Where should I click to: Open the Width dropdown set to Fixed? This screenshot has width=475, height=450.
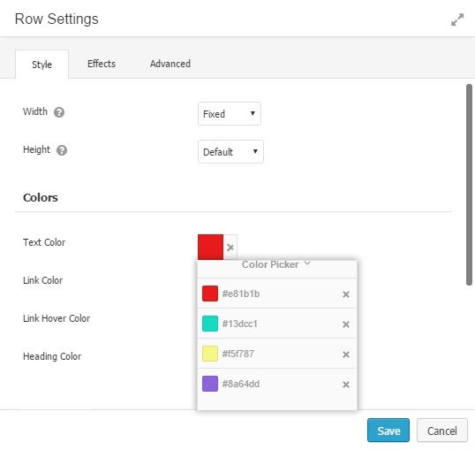pyautogui.click(x=230, y=114)
